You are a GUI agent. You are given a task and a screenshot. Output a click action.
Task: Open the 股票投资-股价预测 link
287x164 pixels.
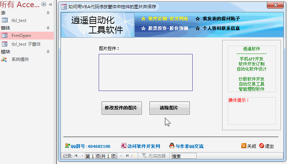[168, 28]
